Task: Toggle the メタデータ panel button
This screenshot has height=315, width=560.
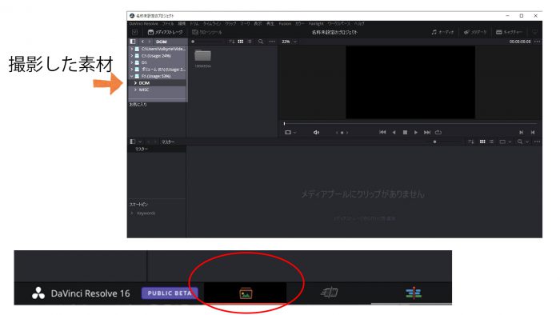Action: point(475,32)
